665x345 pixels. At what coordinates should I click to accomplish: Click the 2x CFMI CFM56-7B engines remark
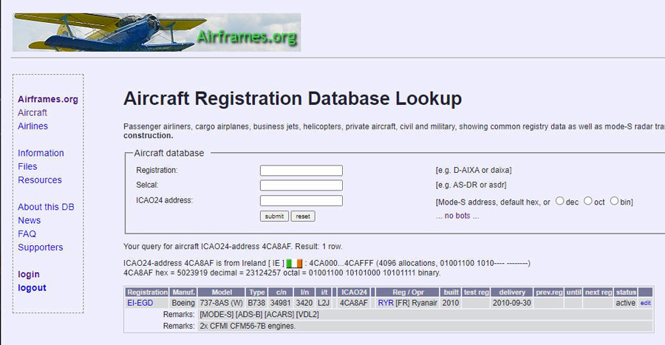coord(248,326)
